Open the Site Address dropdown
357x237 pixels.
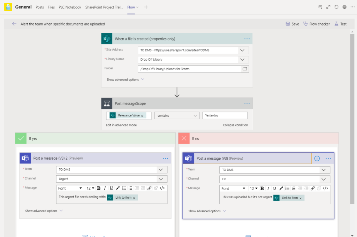(242, 50)
